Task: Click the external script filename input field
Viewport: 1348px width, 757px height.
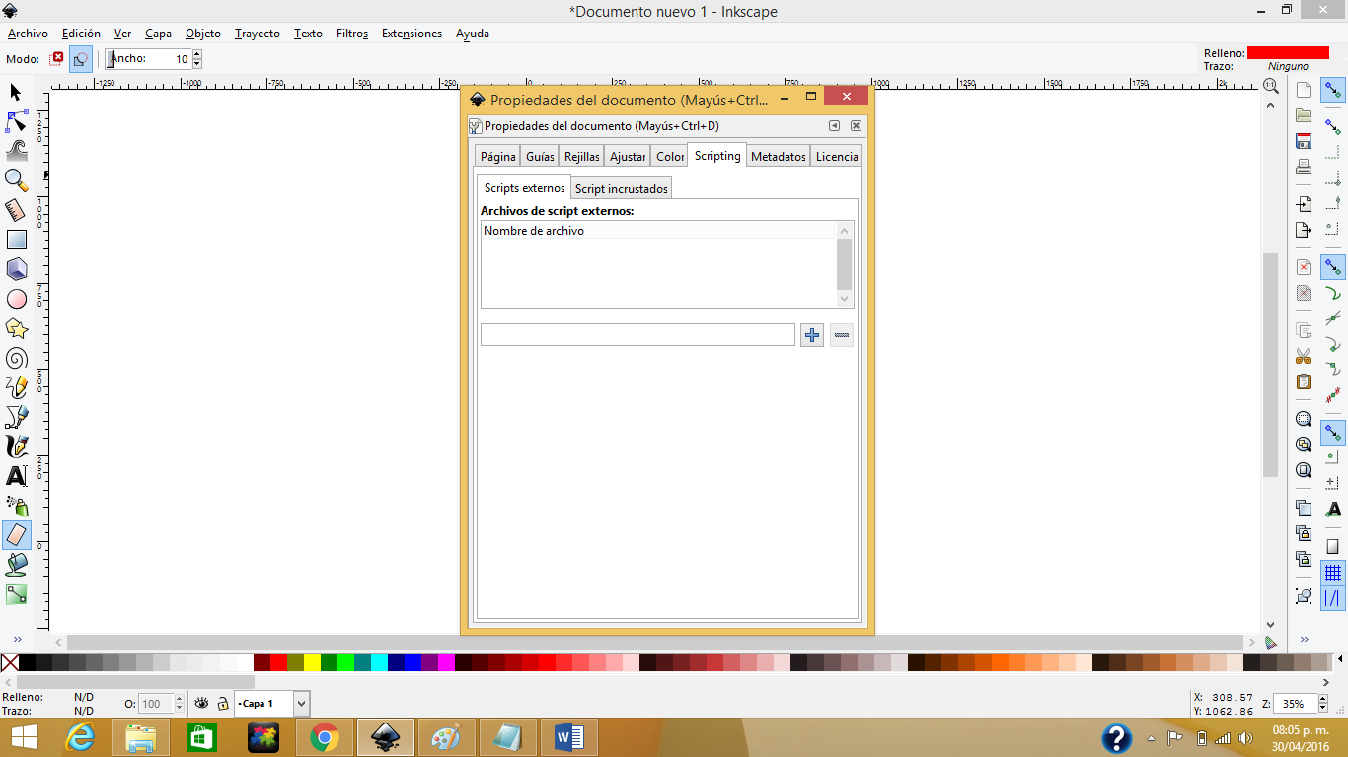Action: (x=637, y=334)
